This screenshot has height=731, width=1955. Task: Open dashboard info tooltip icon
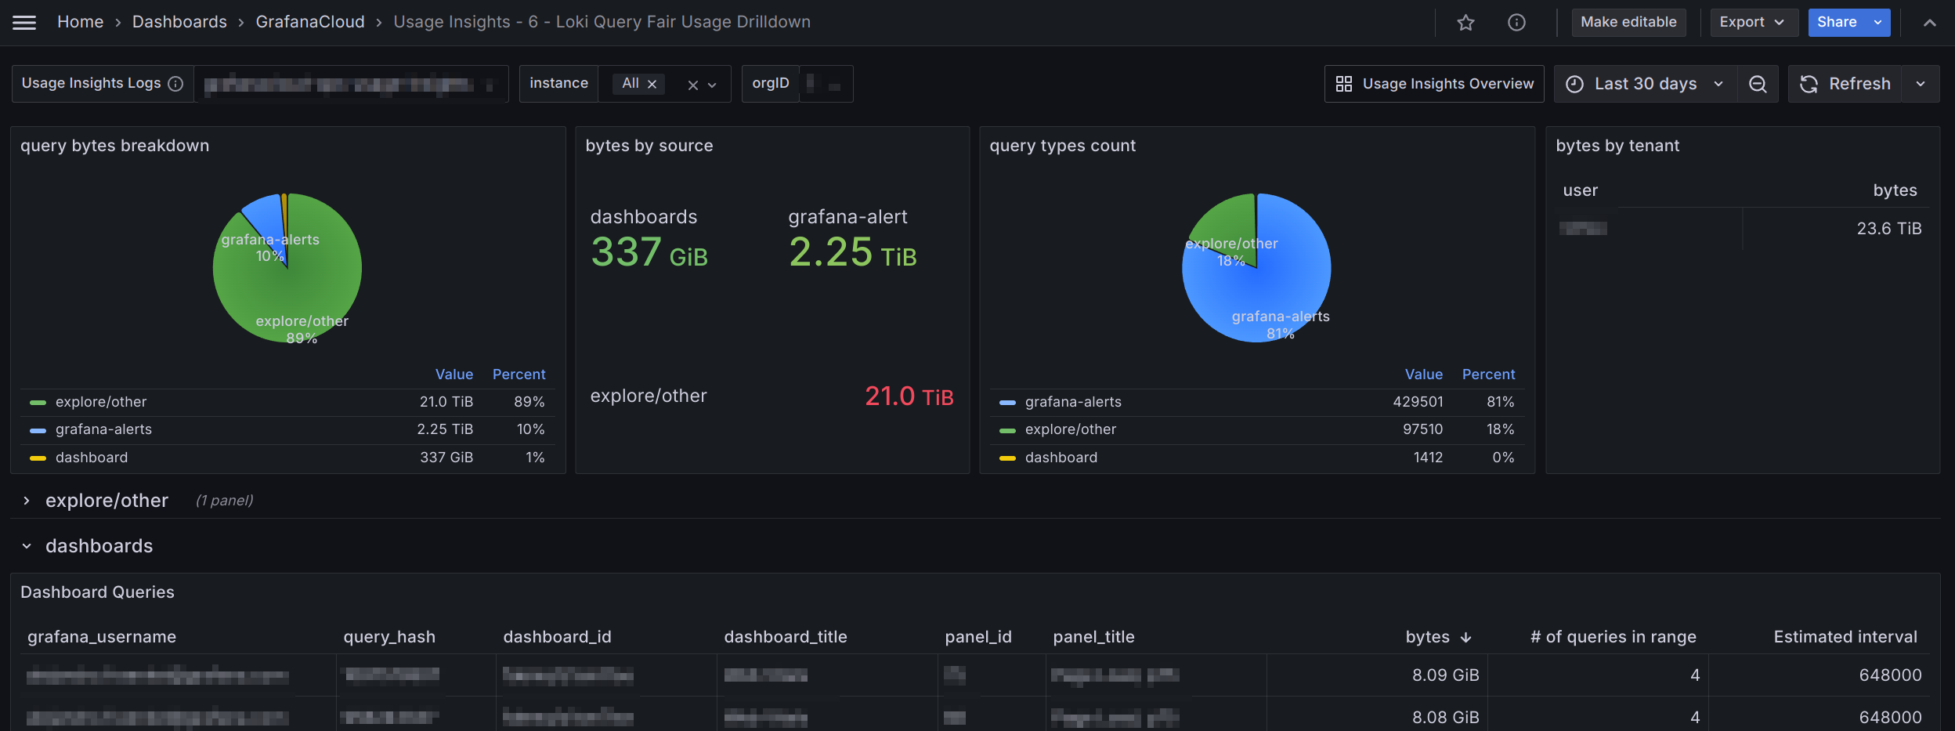[x=1516, y=22]
